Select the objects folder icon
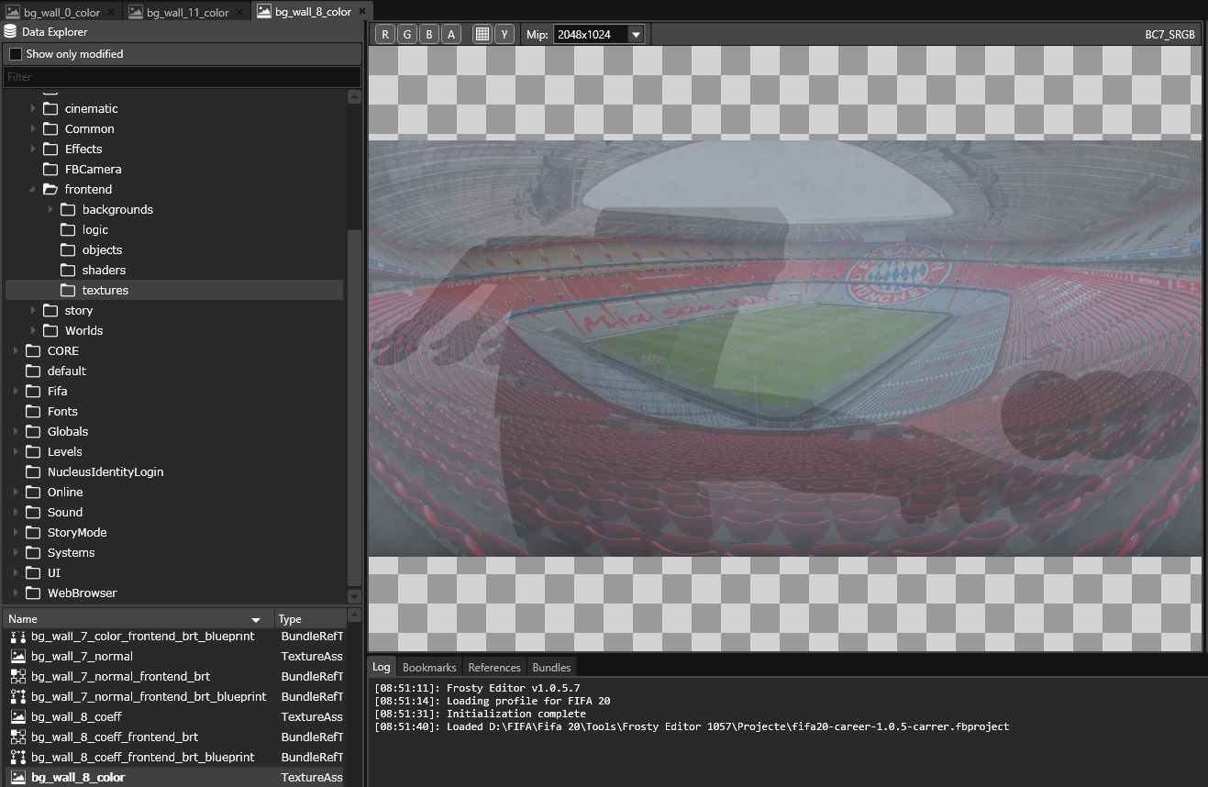The height and width of the screenshot is (787, 1208). tap(68, 249)
